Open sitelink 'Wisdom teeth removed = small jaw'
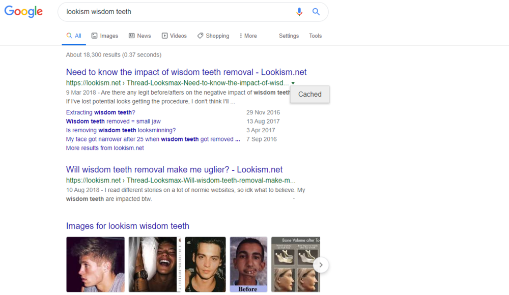The image size is (509, 295). click(x=114, y=122)
